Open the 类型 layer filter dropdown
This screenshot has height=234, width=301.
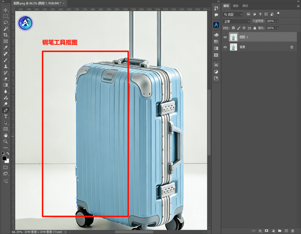[233, 14]
